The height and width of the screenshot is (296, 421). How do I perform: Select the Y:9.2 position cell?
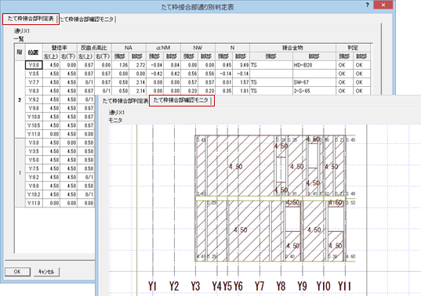tap(34, 99)
